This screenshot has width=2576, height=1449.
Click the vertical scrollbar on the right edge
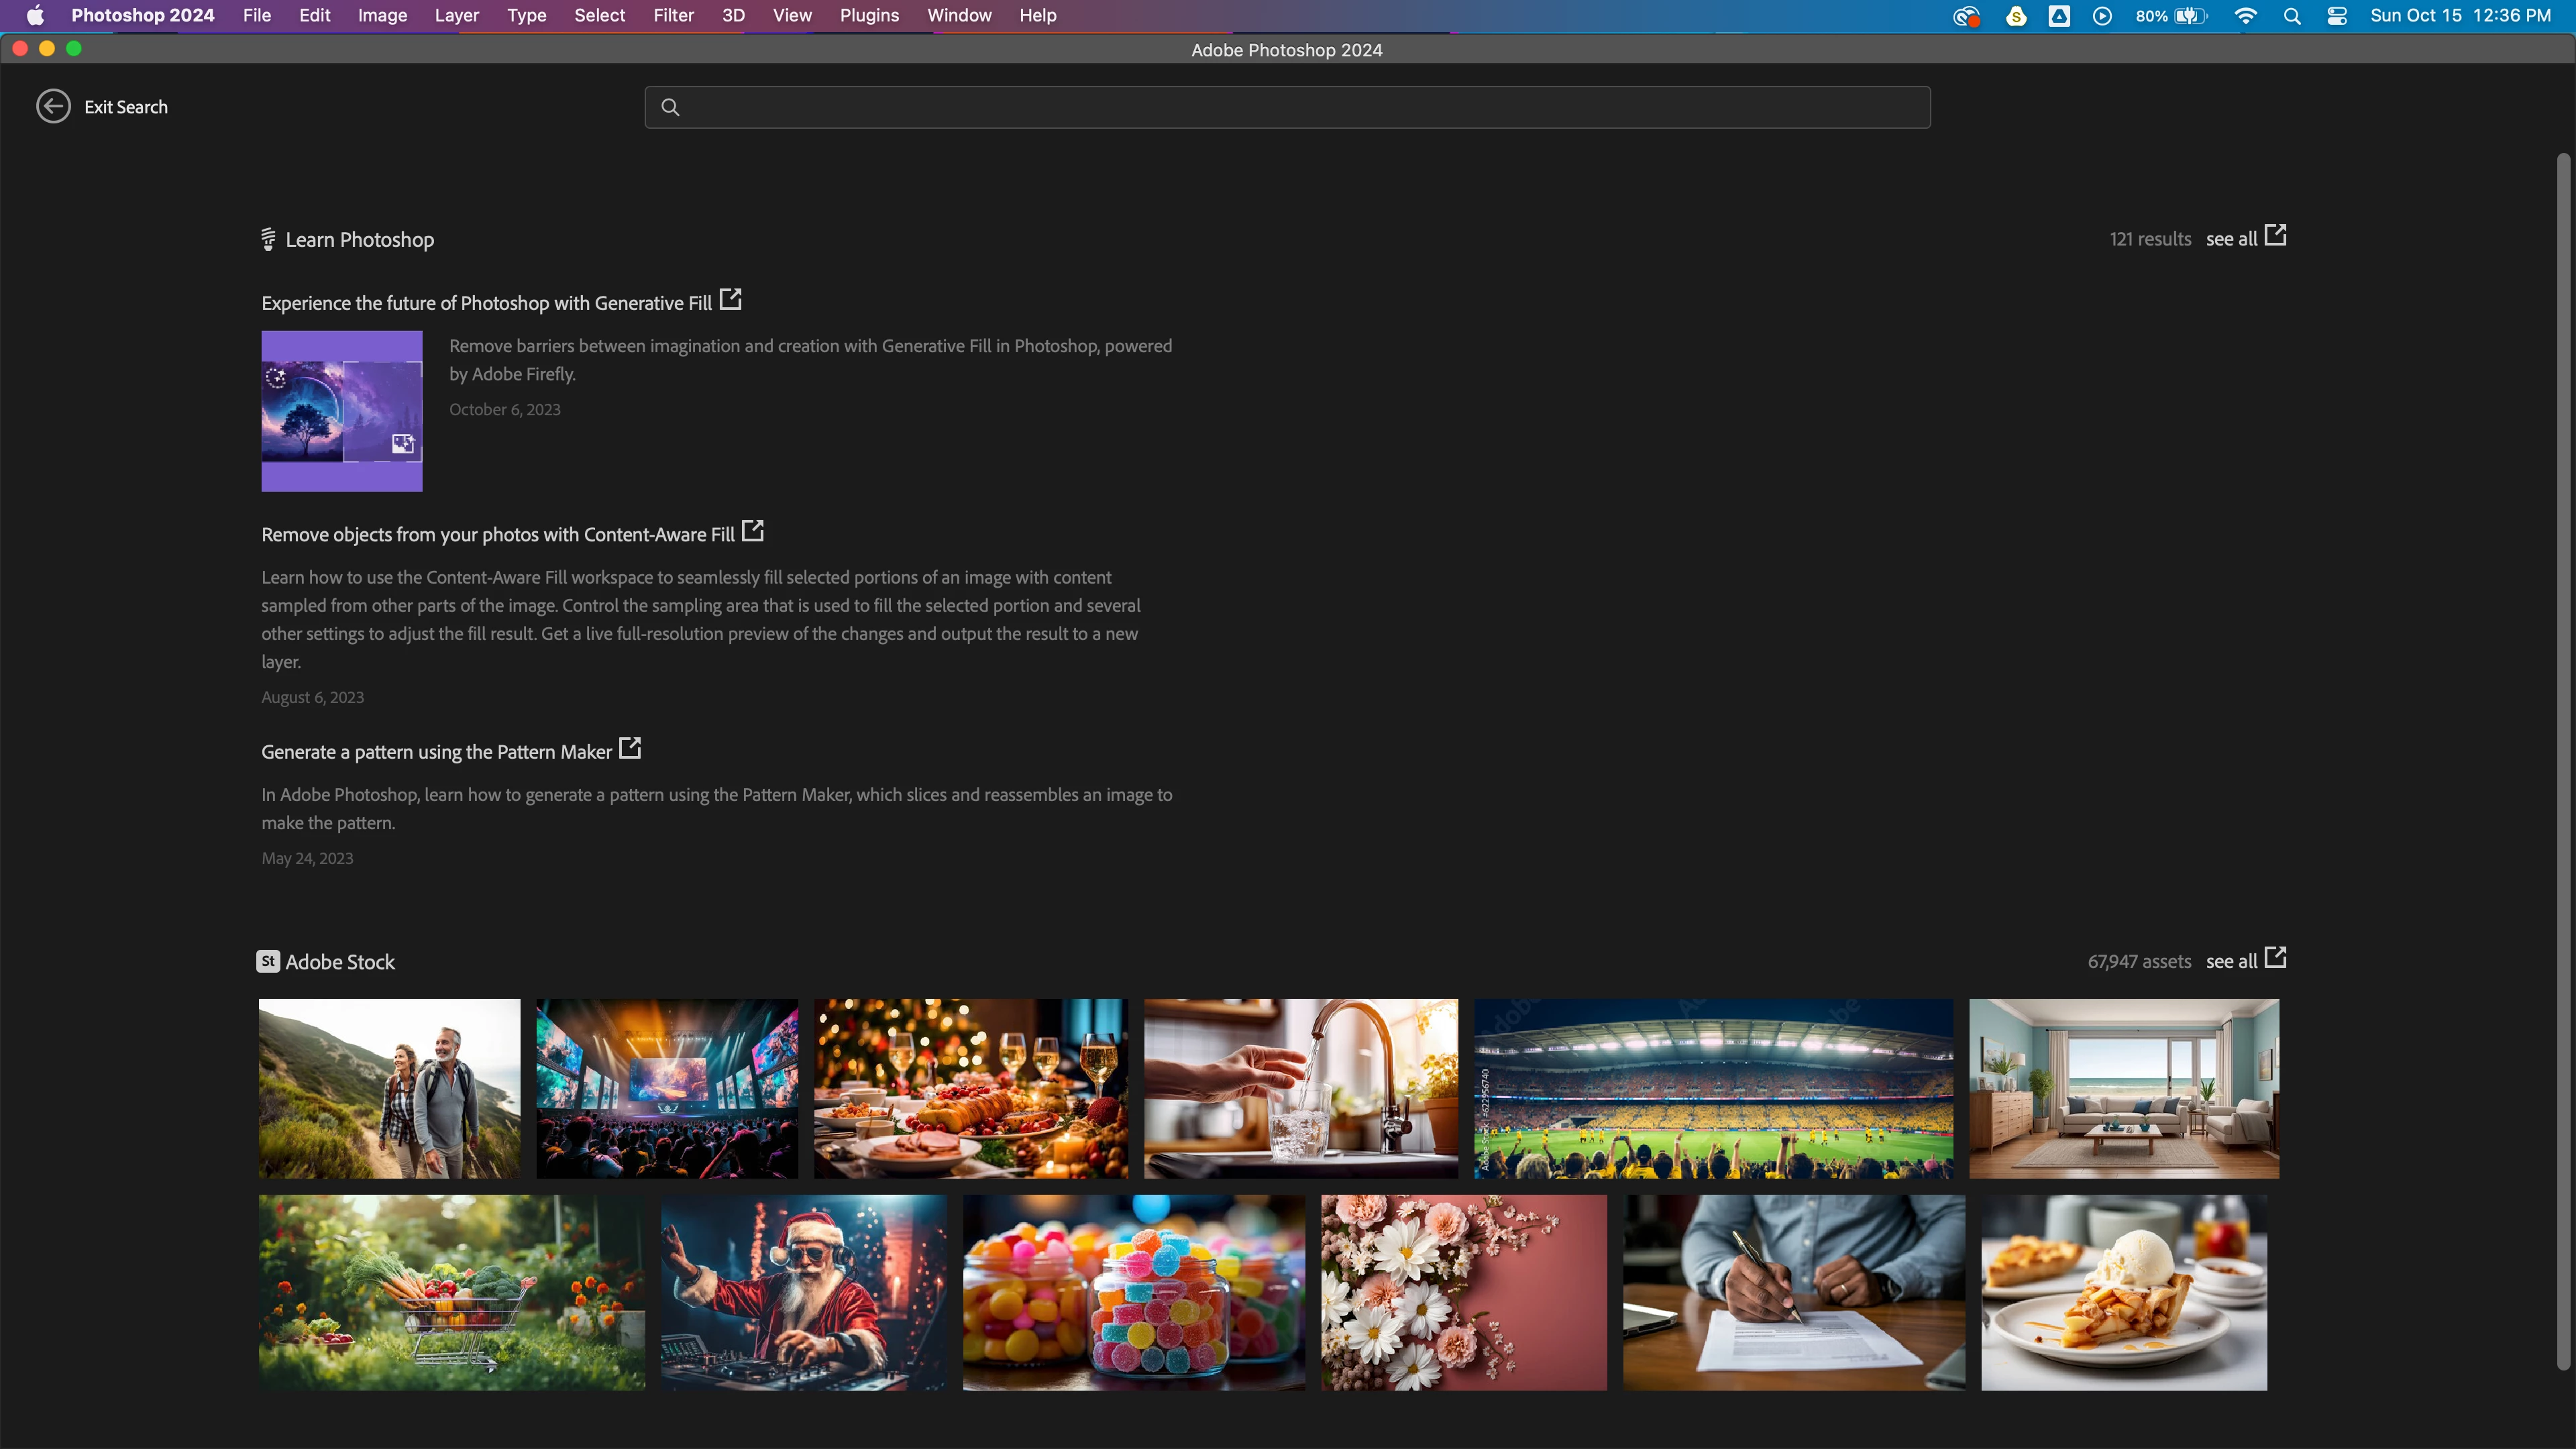(2562, 760)
